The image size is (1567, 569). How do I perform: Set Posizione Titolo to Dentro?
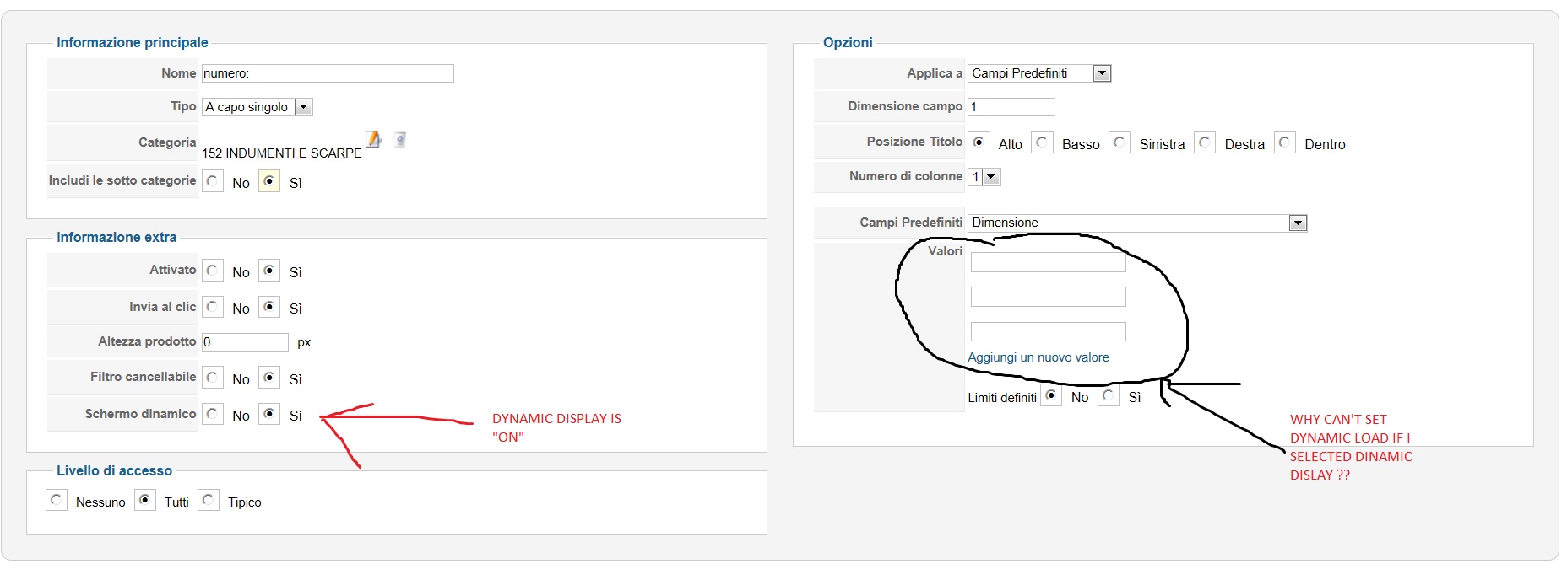[x=1285, y=142]
